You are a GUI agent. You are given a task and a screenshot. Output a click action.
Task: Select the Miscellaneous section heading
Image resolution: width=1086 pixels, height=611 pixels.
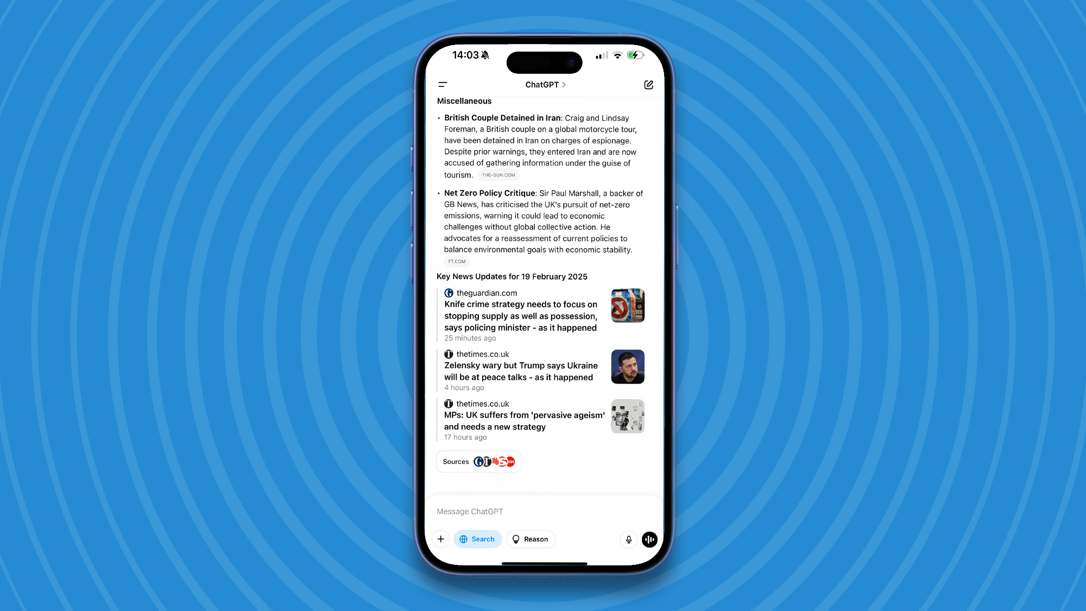click(464, 100)
